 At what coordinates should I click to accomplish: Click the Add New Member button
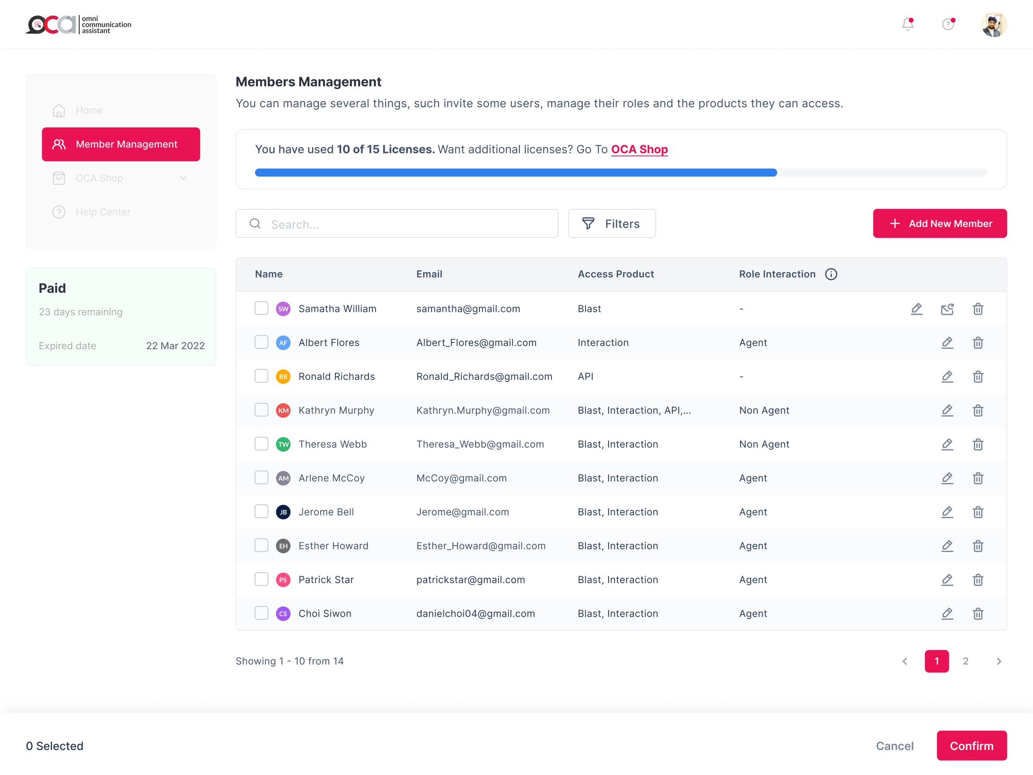[x=940, y=224]
